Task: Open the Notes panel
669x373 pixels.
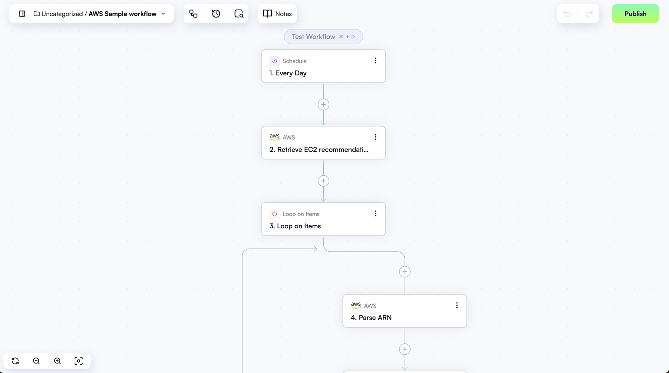Action: tap(277, 14)
